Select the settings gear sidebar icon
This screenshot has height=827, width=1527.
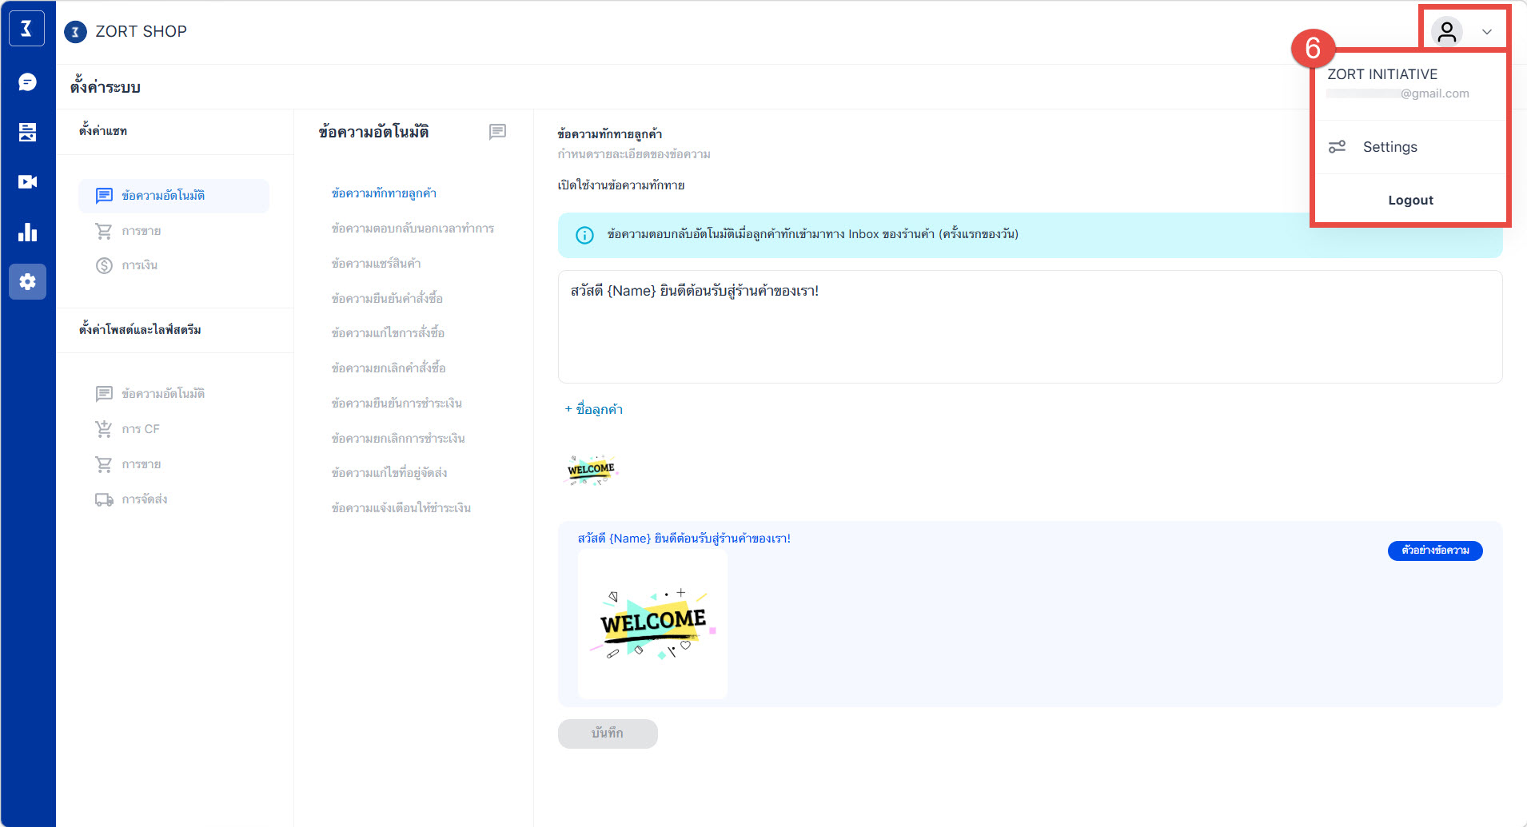point(27,282)
